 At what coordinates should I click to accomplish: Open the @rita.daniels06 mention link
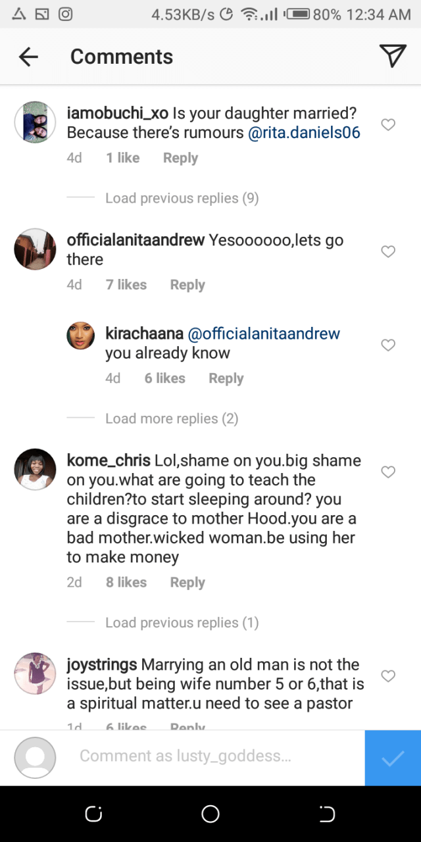[x=304, y=132]
